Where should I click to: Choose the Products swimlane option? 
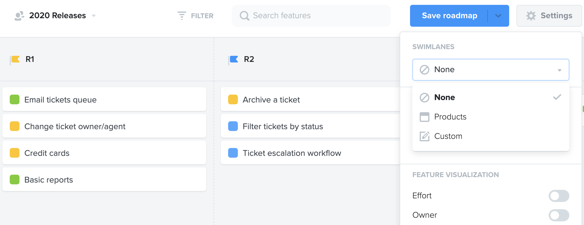(491, 117)
